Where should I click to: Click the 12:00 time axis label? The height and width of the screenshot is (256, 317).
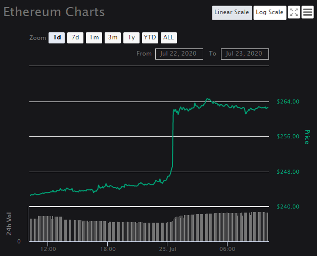[x=48, y=249]
